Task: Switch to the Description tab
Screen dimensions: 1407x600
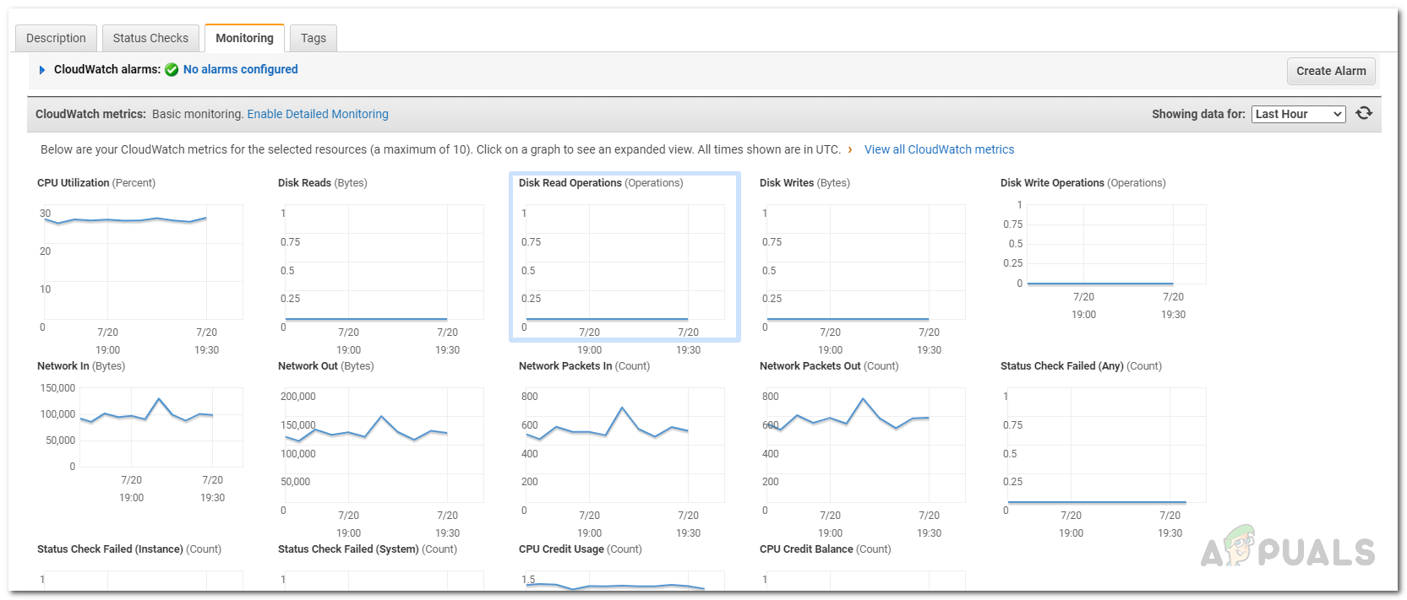Action: tap(56, 38)
